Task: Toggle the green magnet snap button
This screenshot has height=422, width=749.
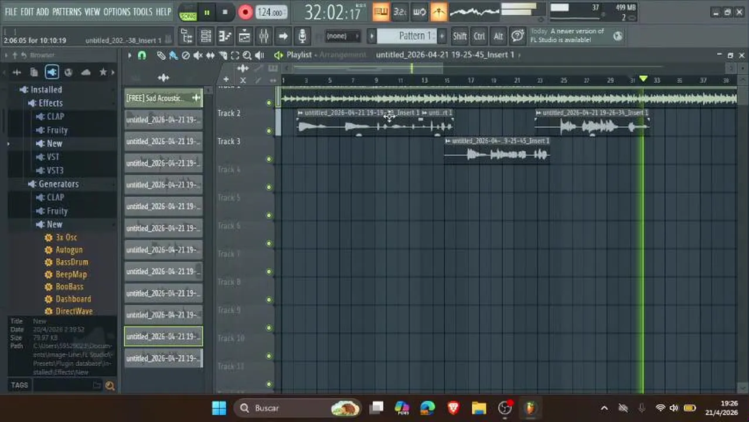Action: click(x=142, y=55)
